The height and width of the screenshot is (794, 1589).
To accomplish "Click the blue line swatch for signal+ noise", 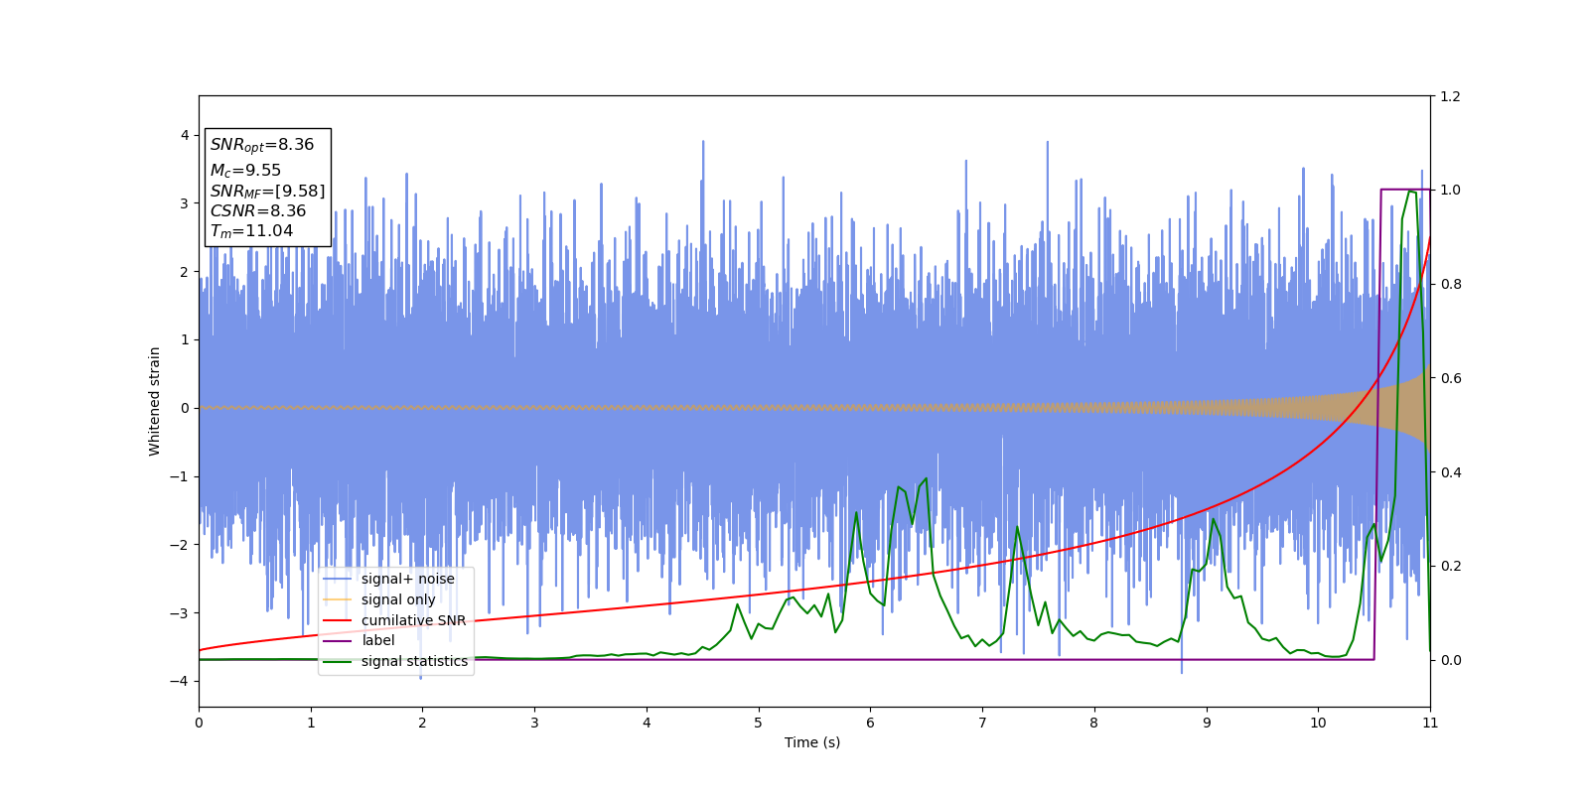I will coord(338,580).
